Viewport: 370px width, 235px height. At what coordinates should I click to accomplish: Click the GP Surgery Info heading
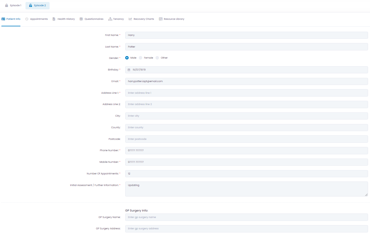coord(137,210)
